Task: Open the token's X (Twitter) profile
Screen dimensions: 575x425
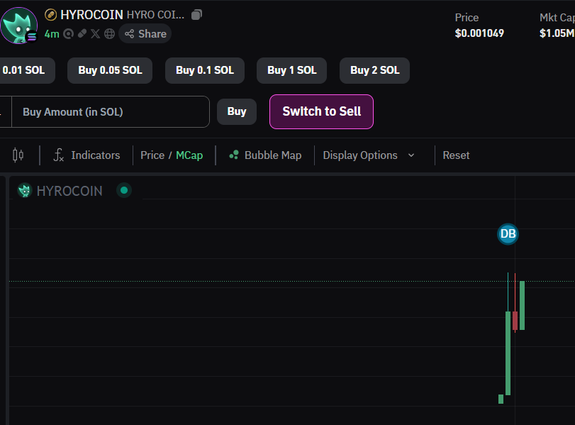Action: click(x=95, y=34)
